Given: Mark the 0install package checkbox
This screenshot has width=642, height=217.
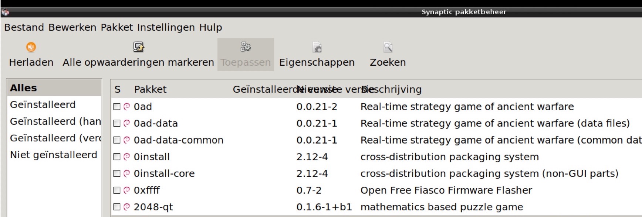Looking at the screenshot, I should [117, 156].
